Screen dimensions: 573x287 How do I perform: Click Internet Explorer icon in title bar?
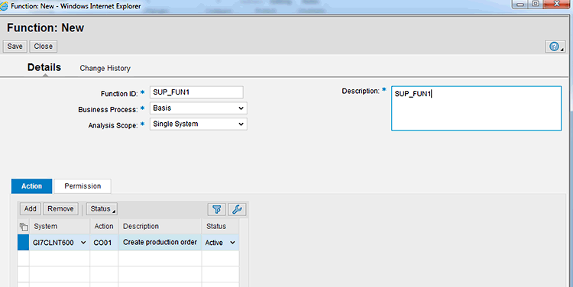(x=4, y=6)
